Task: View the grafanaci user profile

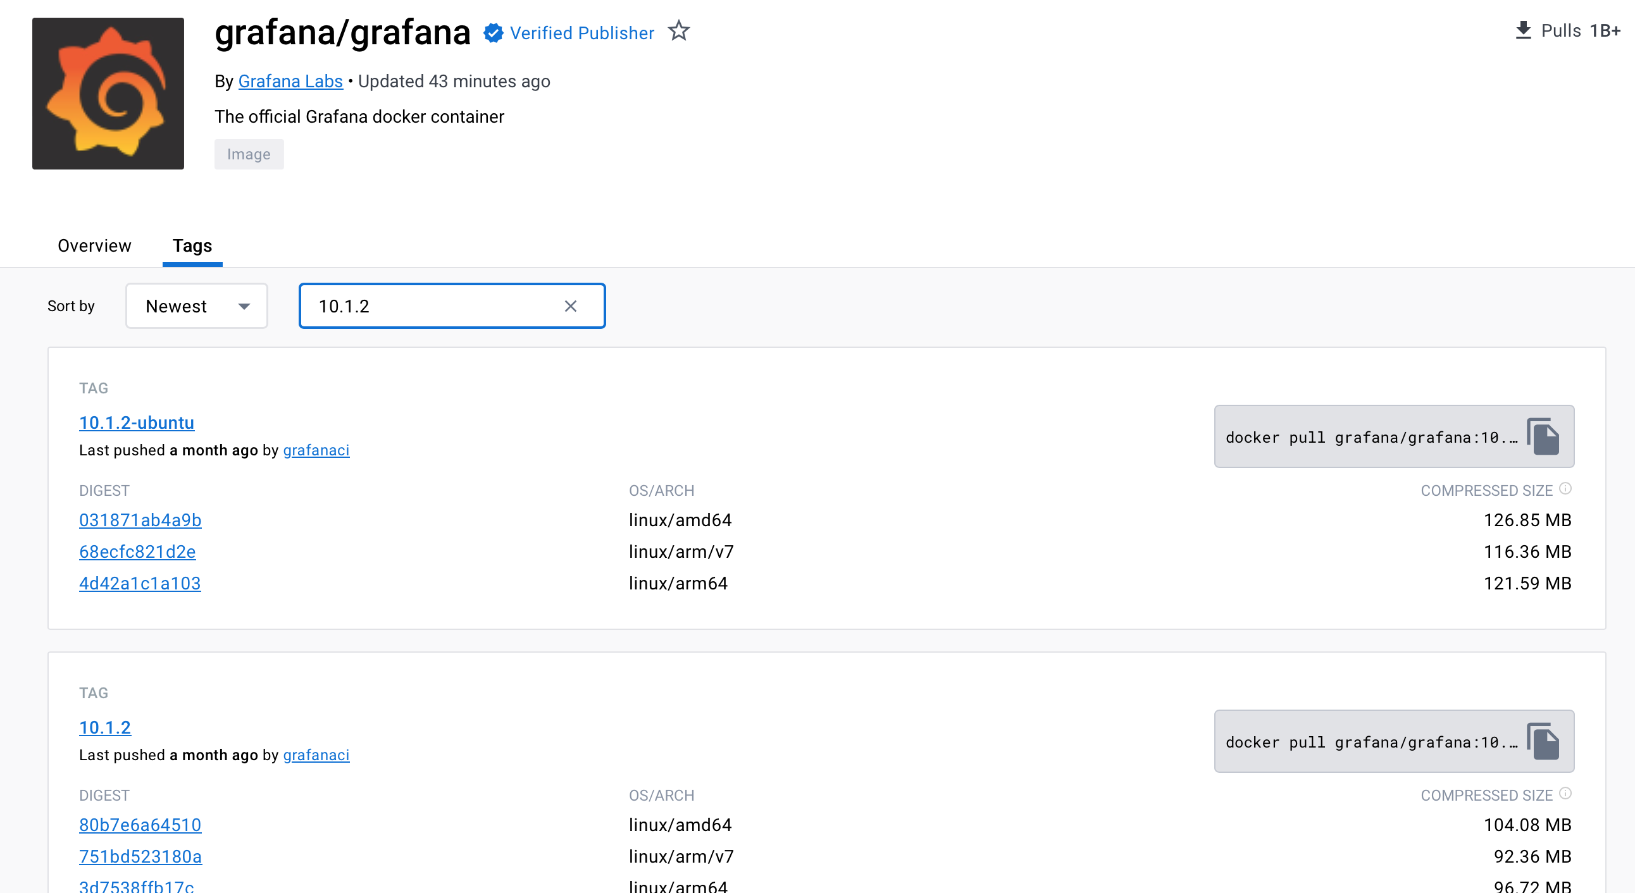Action: (316, 450)
